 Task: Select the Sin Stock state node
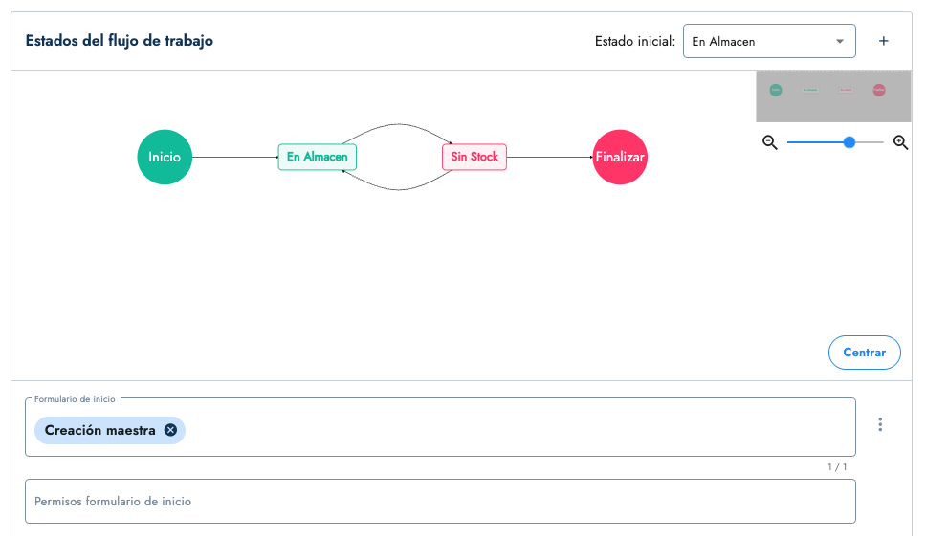click(x=474, y=157)
